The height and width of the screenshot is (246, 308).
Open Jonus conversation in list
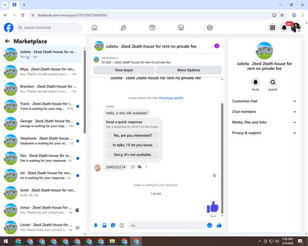[41, 210]
